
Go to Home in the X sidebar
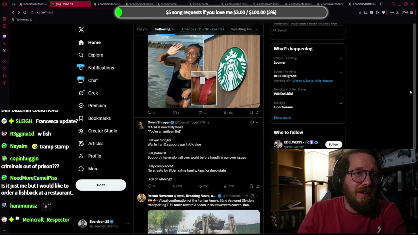pyautogui.click(x=90, y=42)
